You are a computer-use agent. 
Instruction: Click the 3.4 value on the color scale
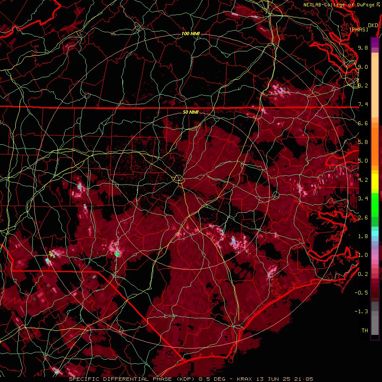point(363,199)
